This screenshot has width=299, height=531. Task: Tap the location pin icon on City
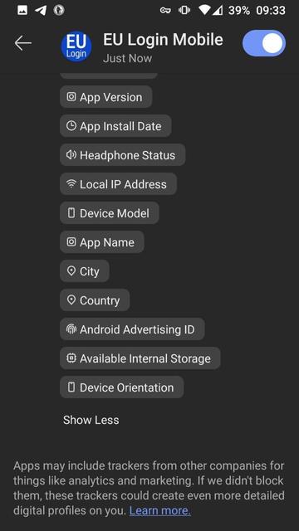coord(71,271)
